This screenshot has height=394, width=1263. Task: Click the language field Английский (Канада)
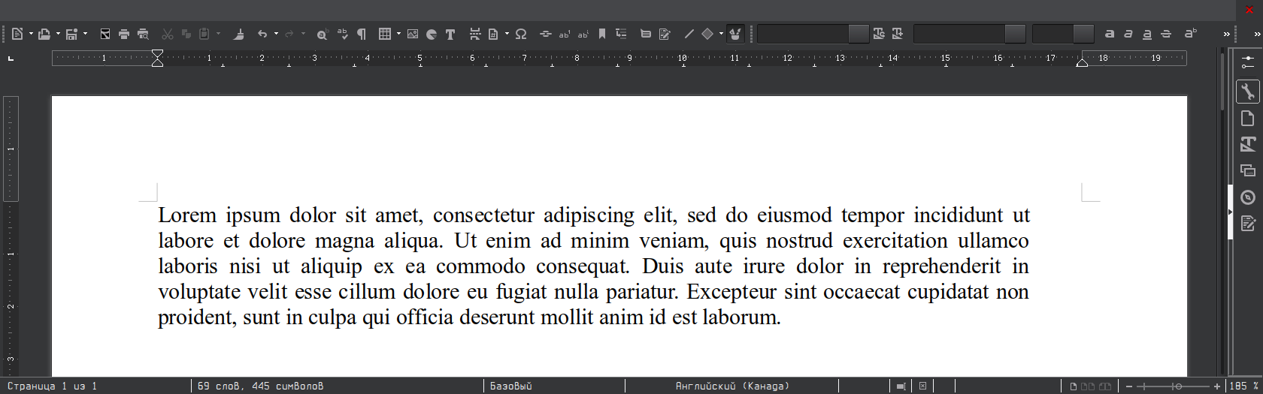(x=731, y=386)
